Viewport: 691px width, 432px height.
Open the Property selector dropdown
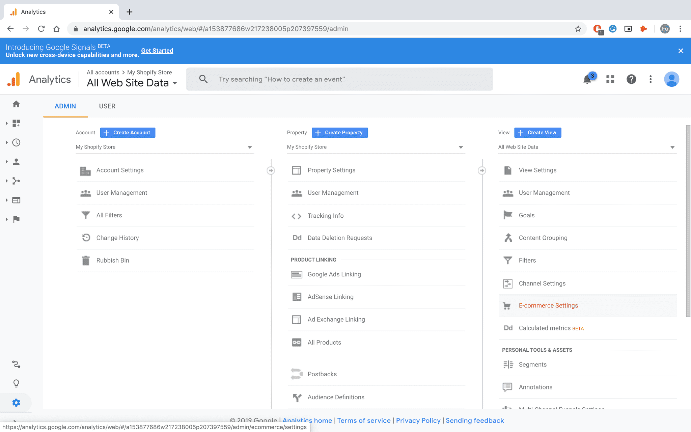pyautogui.click(x=376, y=147)
